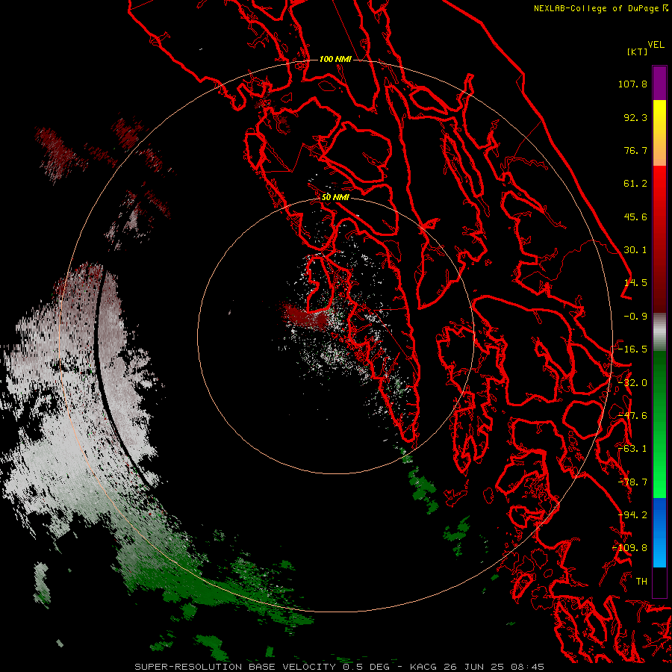
Task: Click the [KT] units label
Action: pos(637,52)
